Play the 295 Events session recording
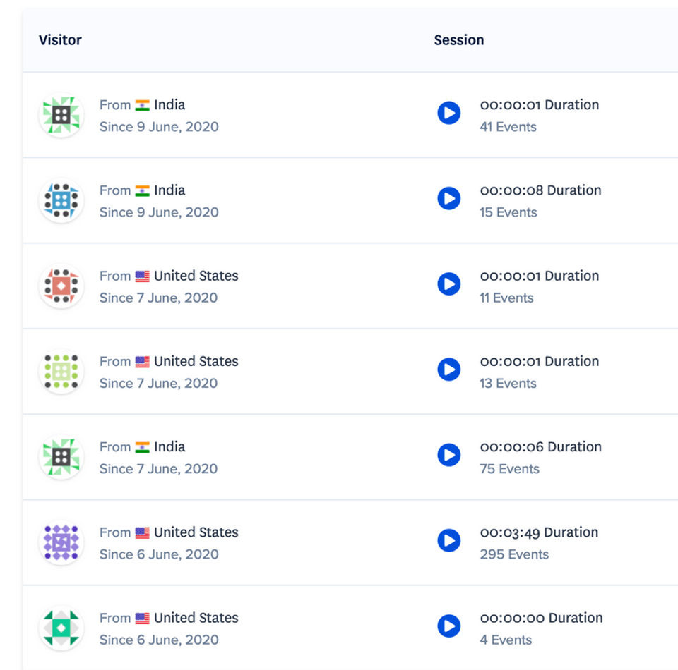The height and width of the screenshot is (670, 678). (449, 540)
